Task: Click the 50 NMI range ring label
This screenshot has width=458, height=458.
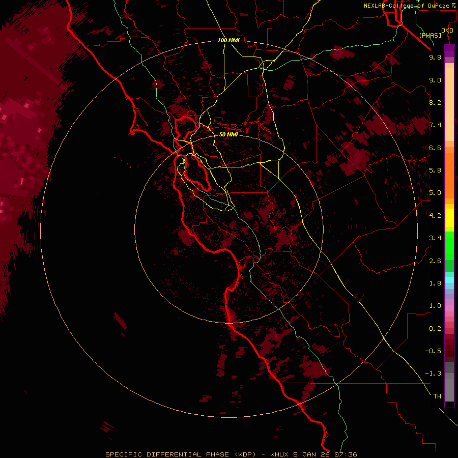Action: (228, 134)
